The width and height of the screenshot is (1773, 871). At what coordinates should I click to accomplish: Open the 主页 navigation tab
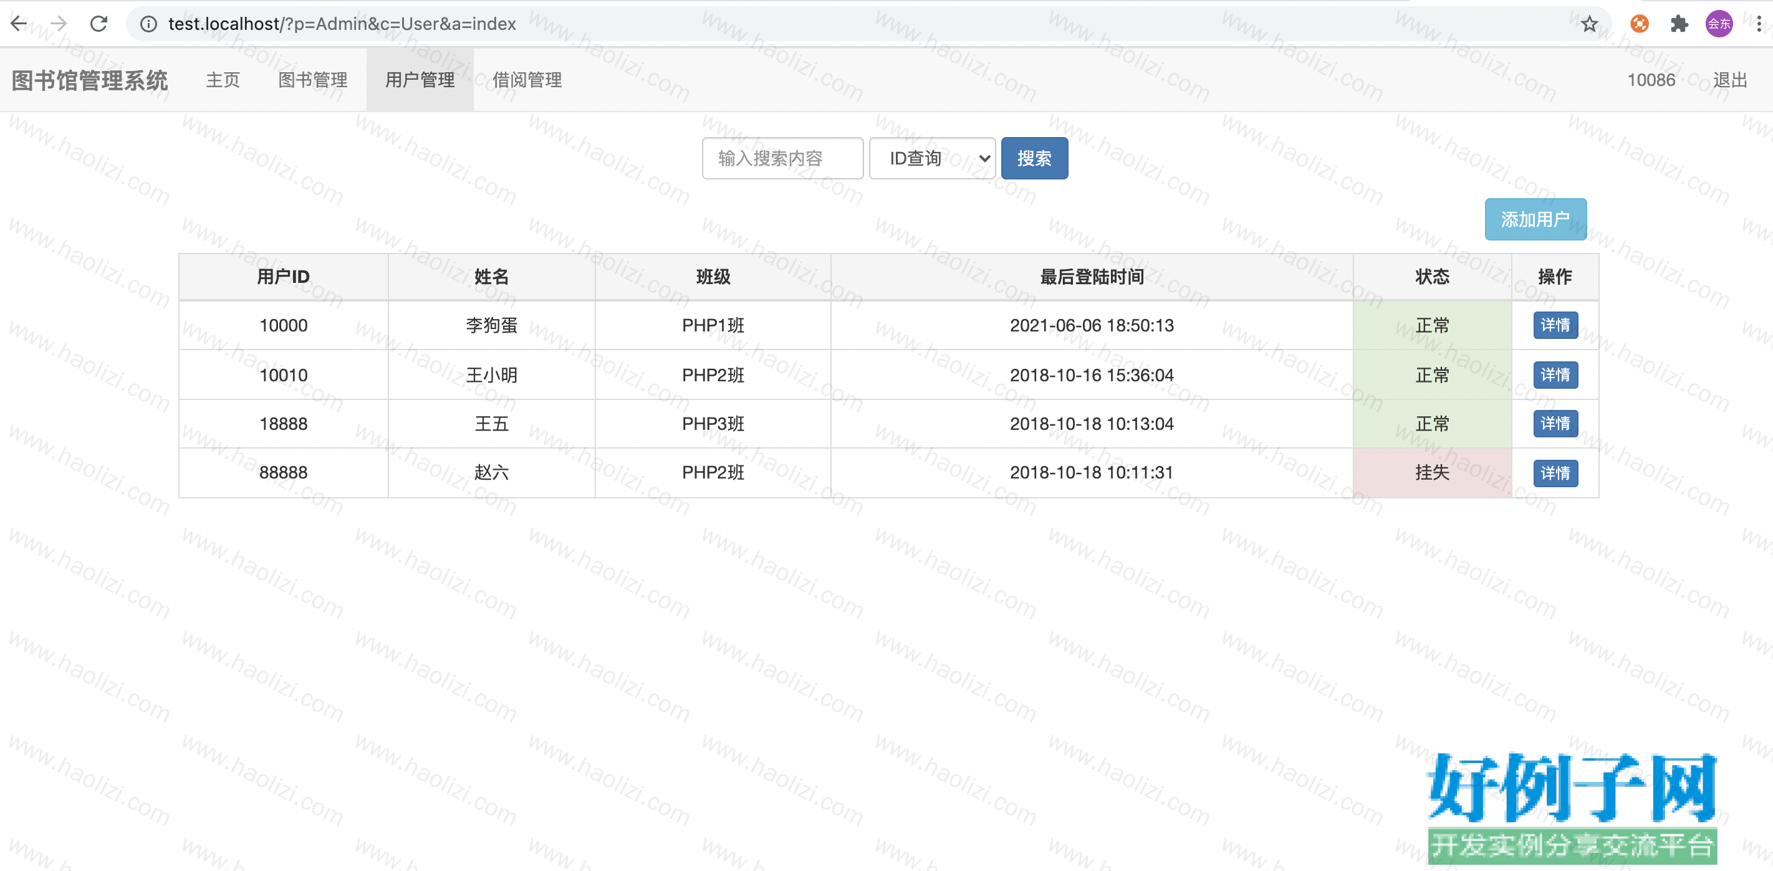(x=223, y=80)
